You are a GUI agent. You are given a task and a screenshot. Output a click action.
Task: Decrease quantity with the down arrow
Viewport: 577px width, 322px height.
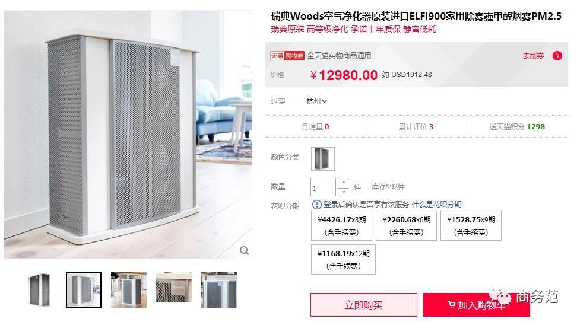[343, 192]
